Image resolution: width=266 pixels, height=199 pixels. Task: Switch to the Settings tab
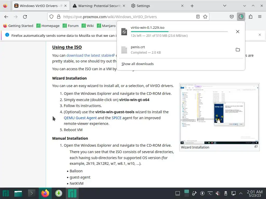157,6
